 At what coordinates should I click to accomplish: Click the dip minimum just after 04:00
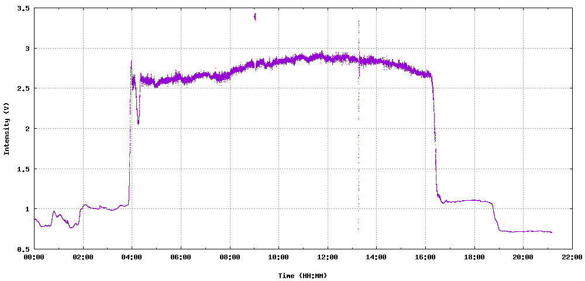pos(138,122)
